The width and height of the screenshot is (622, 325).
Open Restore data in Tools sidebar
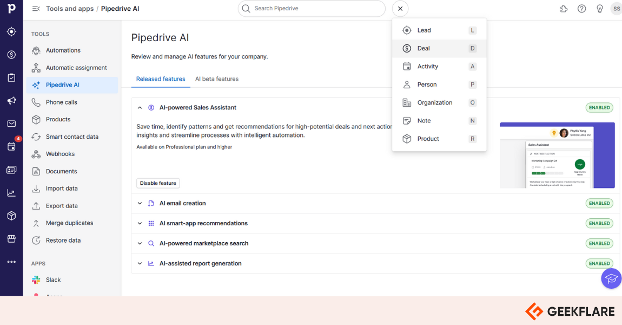(x=72, y=240)
